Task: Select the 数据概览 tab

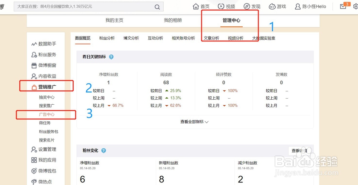Action: 83,38
